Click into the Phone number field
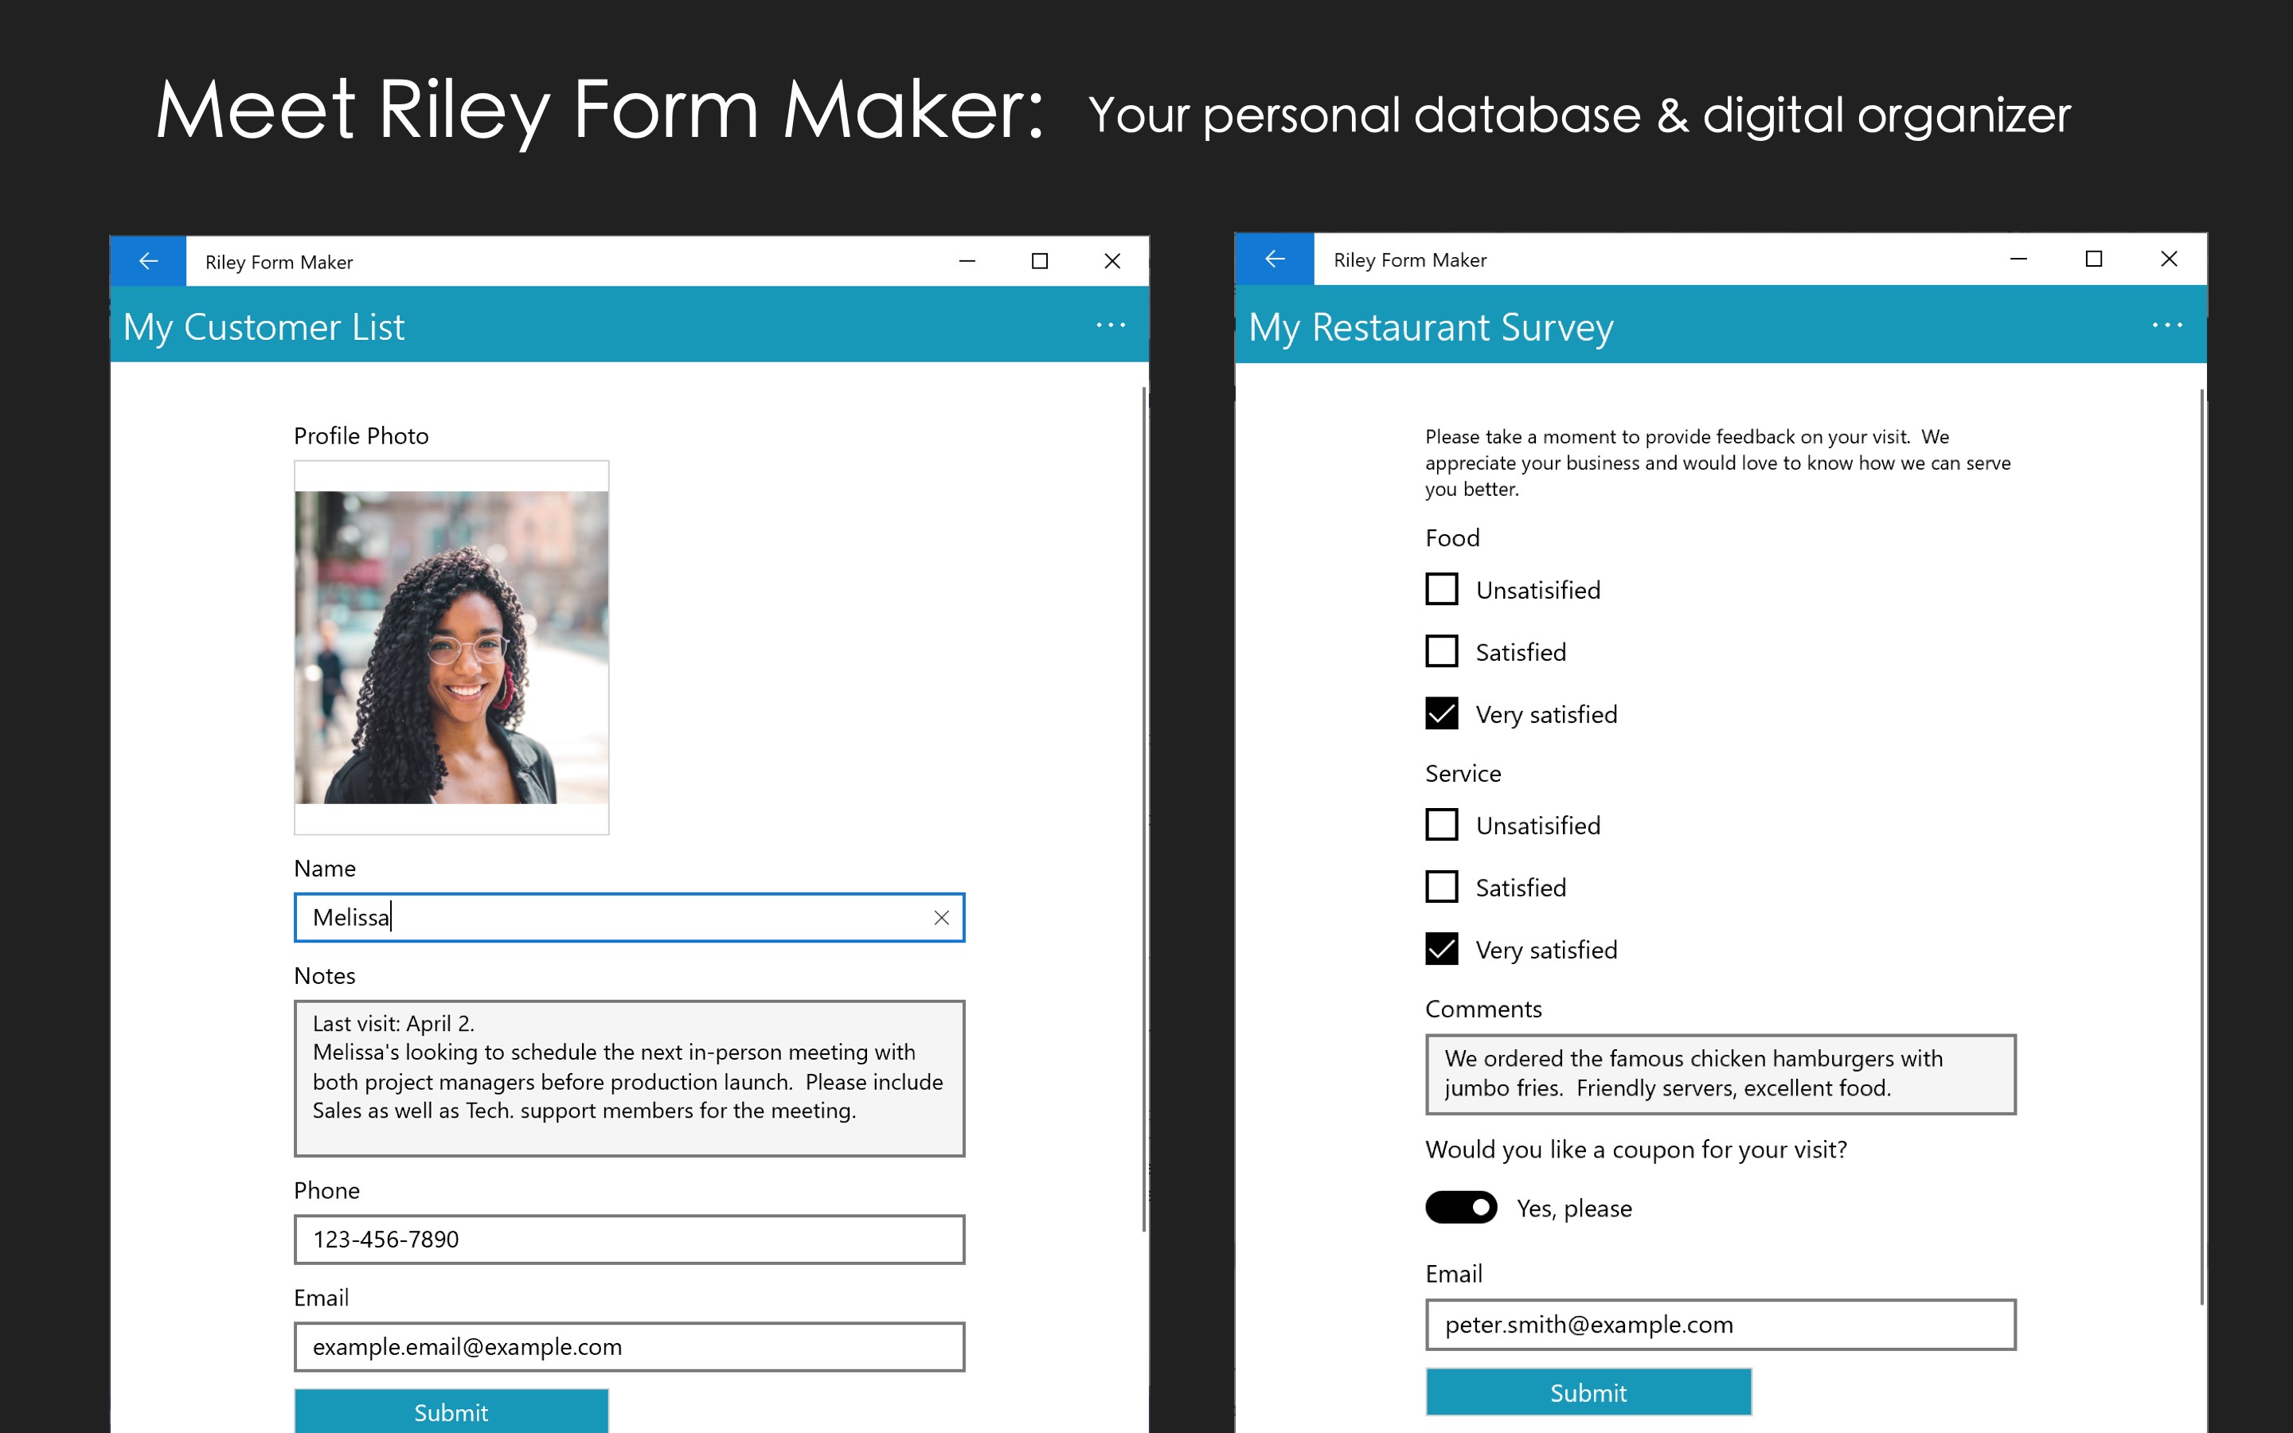The image size is (2293, 1433). pos(629,1239)
